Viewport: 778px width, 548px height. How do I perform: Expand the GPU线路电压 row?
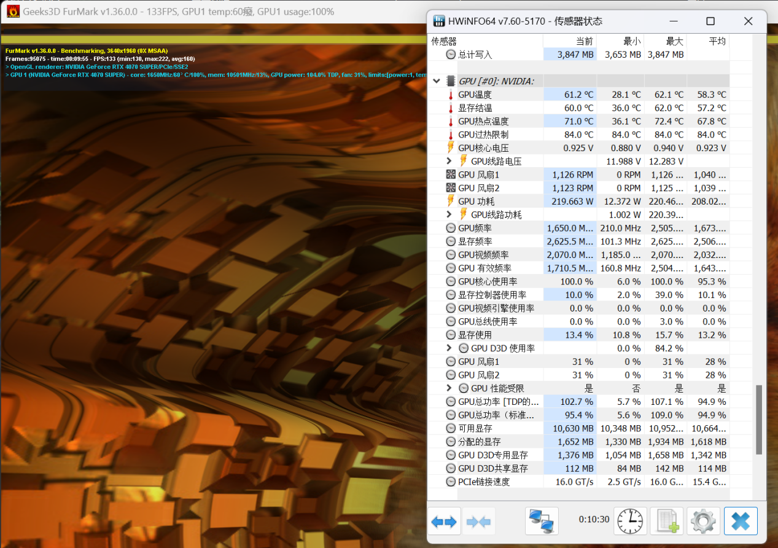pyautogui.click(x=449, y=161)
